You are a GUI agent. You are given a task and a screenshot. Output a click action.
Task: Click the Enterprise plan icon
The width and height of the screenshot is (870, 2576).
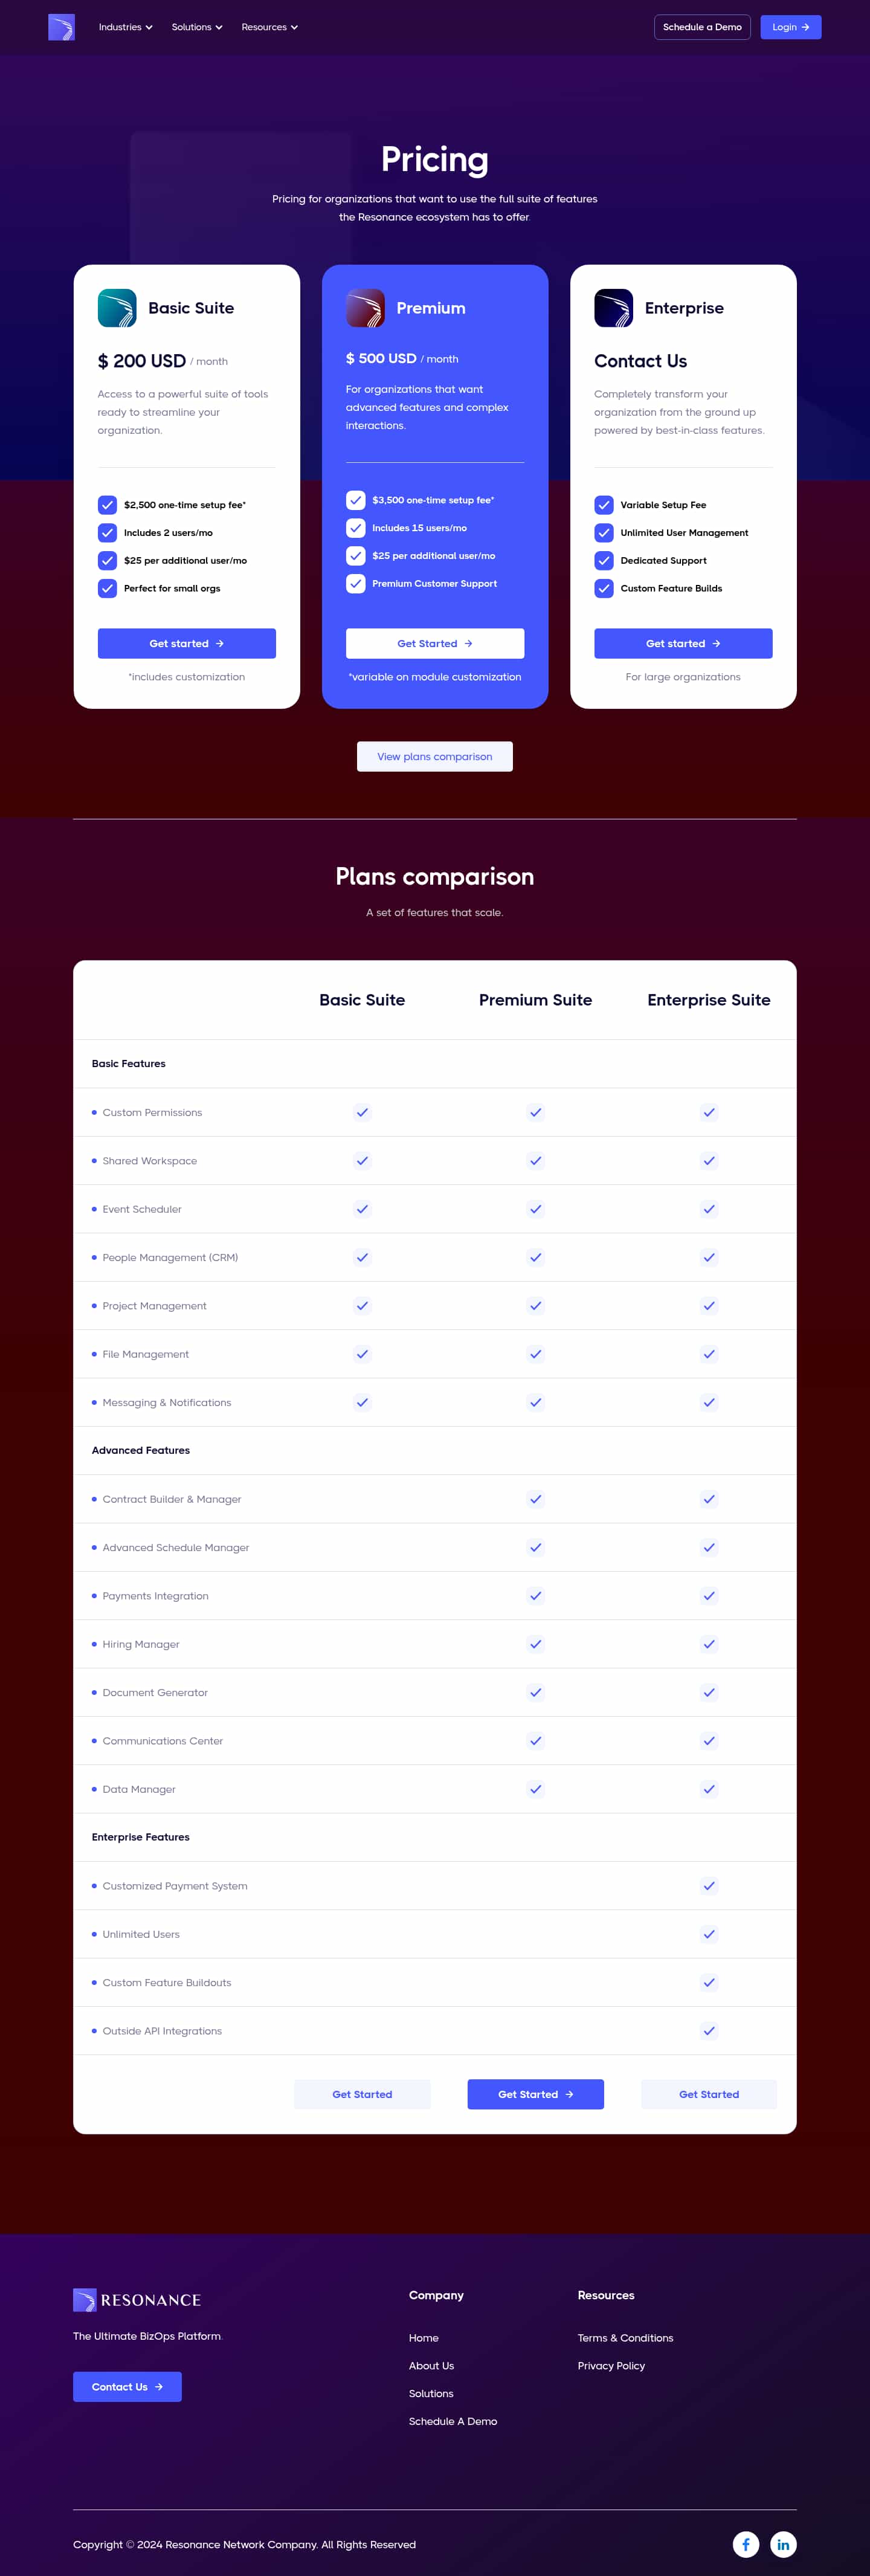[613, 308]
